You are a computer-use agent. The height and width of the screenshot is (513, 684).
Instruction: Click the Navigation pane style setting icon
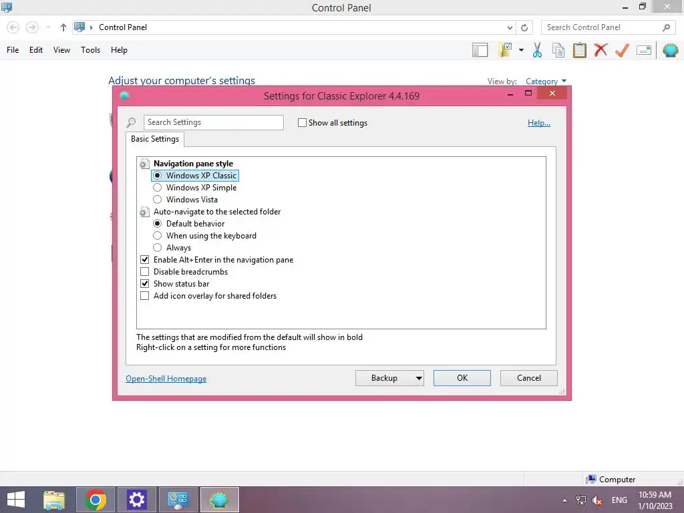tap(144, 164)
